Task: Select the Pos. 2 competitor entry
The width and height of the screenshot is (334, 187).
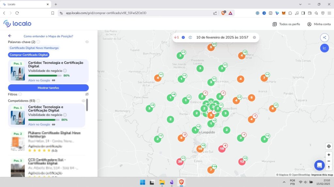Action: click(x=47, y=142)
